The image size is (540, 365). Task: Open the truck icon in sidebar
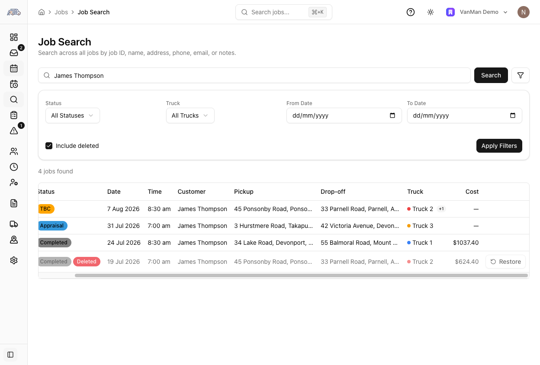(x=14, y=224)
